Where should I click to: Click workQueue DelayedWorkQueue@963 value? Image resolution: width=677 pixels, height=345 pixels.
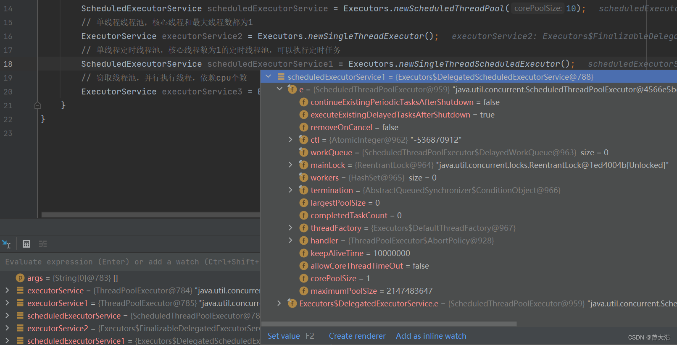coord(469,152)
